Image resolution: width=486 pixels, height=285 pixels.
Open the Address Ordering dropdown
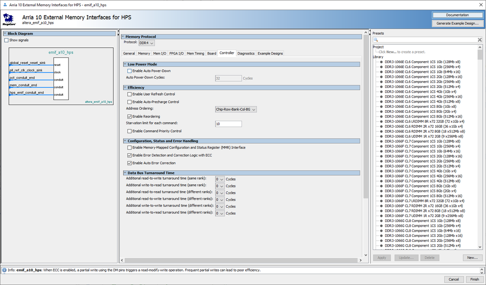(x=235, y=109)
